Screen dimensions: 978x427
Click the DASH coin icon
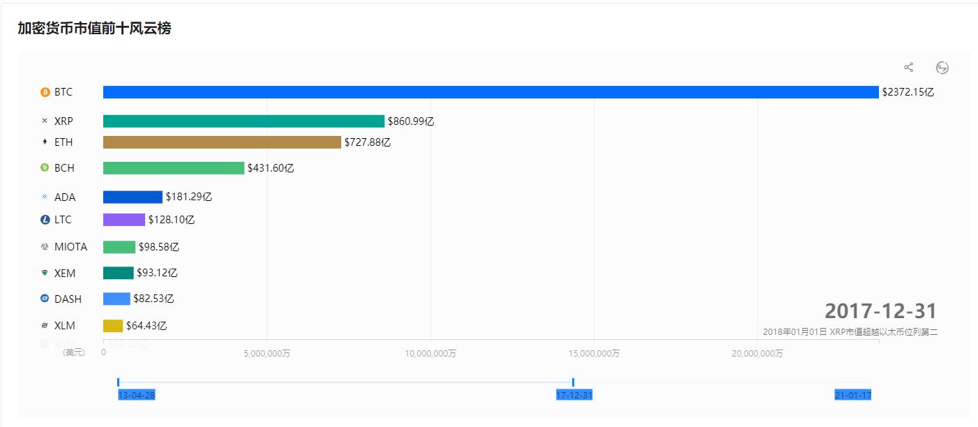[x=45, y=299]
